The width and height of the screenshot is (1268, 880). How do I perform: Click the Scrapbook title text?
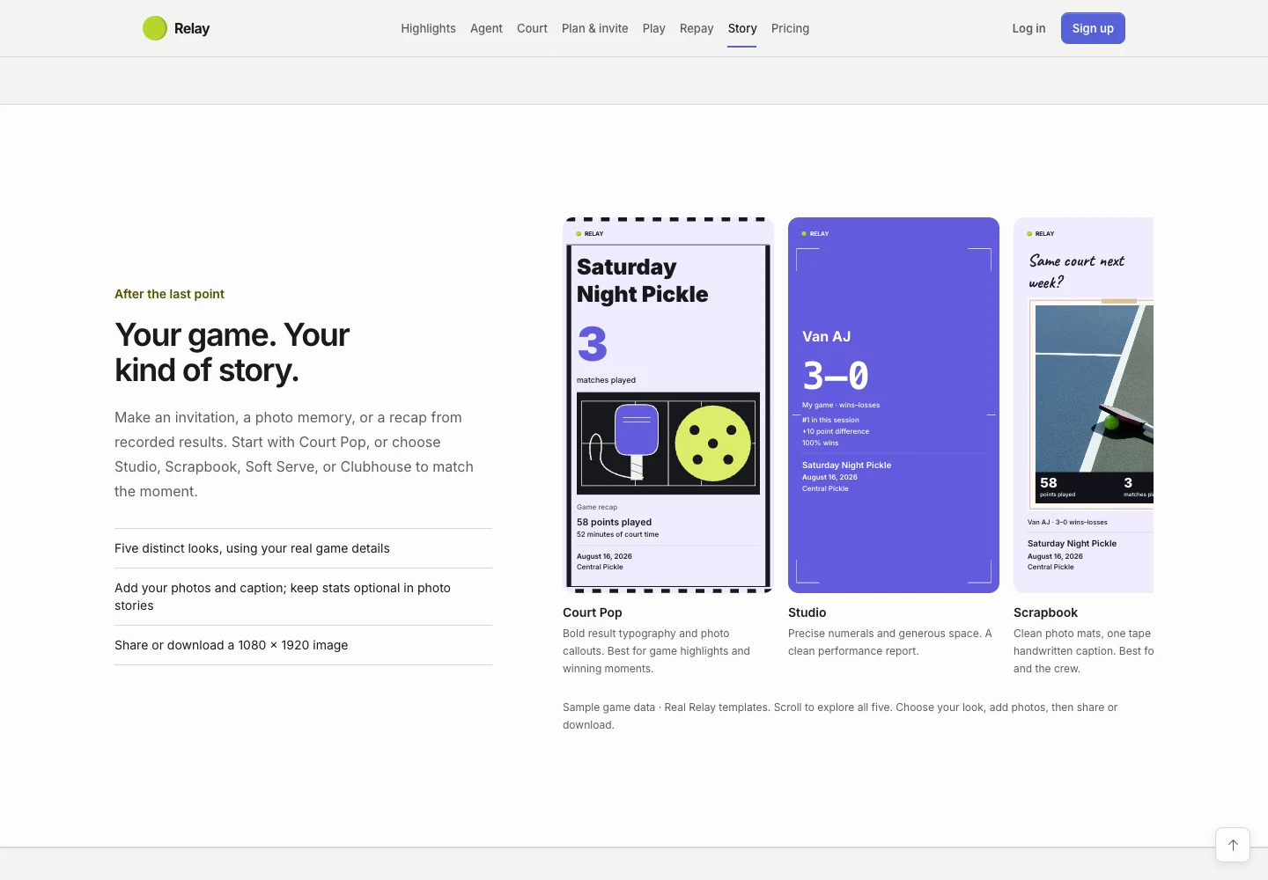point(1045,612)
